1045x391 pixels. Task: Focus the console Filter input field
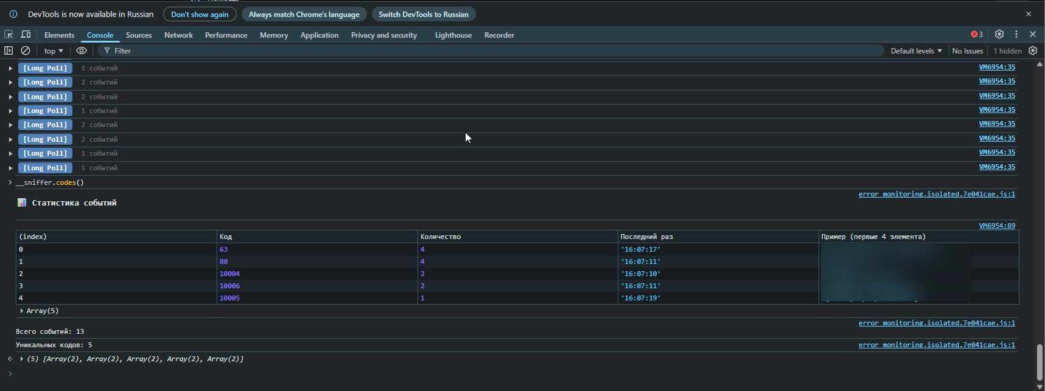490,50
